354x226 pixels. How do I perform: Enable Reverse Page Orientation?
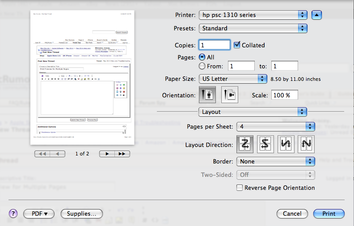[240, 188]
